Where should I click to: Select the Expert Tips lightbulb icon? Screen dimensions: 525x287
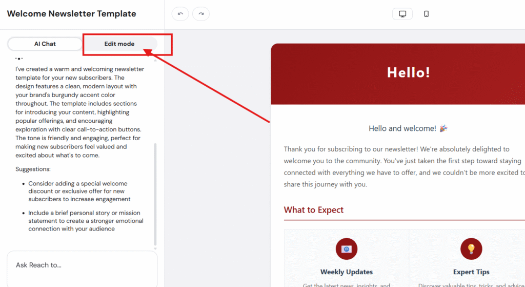pyautogui.click(x=471, y=249)
